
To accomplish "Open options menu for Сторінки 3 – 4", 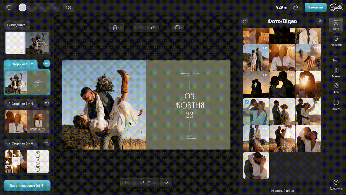I will (47, 103).
